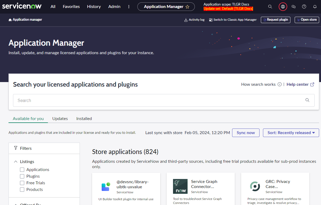This screenshot has width=321, height=205.
Task: Check the Products filter checkbox
Action: pyautogui.click(x=22, y=189)
